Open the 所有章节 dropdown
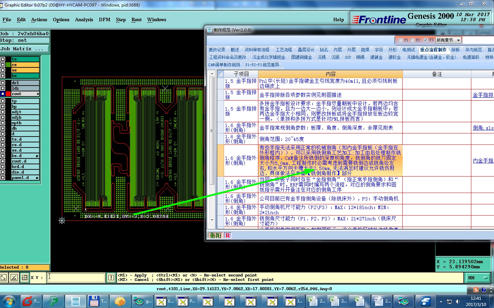The height and width of the screenshot is (308, 494). tap(448, 40)
